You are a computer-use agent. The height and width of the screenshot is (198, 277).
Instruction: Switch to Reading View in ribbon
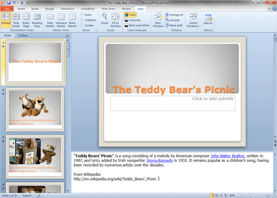point(37,20)
